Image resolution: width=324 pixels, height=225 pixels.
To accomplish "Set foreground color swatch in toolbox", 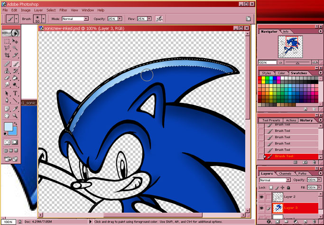I will click(x=8, y=127).
